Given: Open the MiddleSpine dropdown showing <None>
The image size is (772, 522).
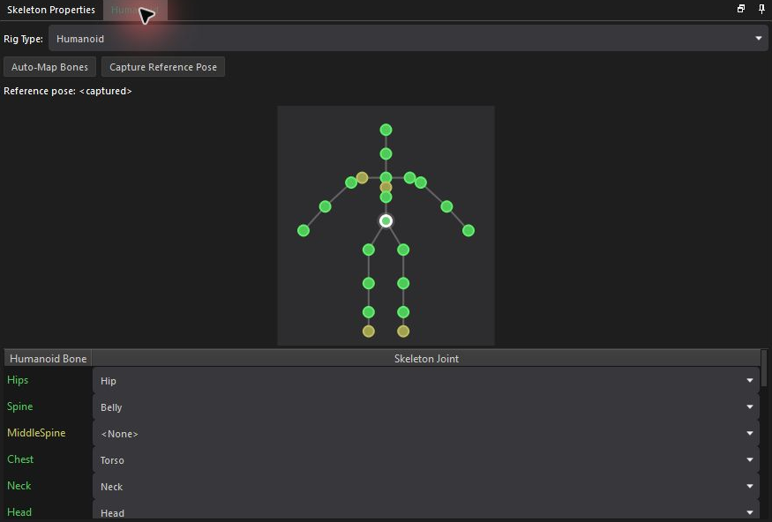Looking at the screenshot, I should click(x=426, y=434).
